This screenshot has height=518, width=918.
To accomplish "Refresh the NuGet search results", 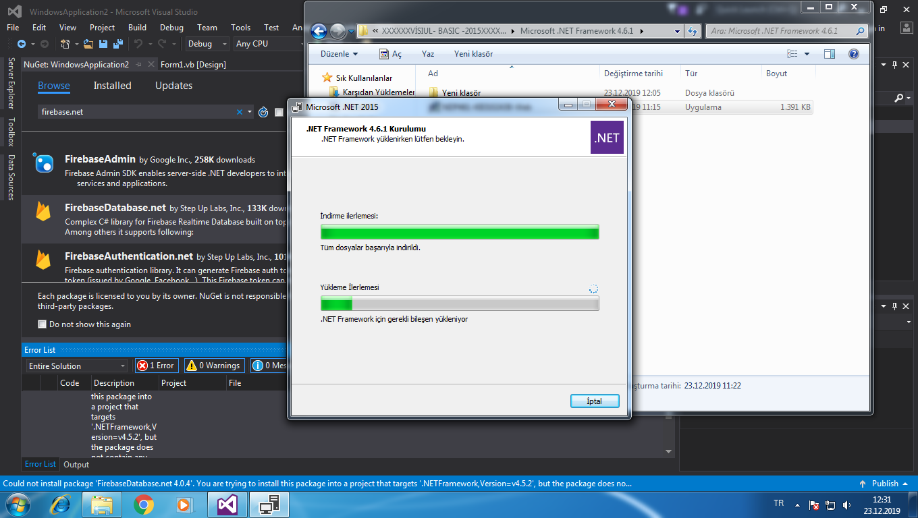I will tap(263, 112).
